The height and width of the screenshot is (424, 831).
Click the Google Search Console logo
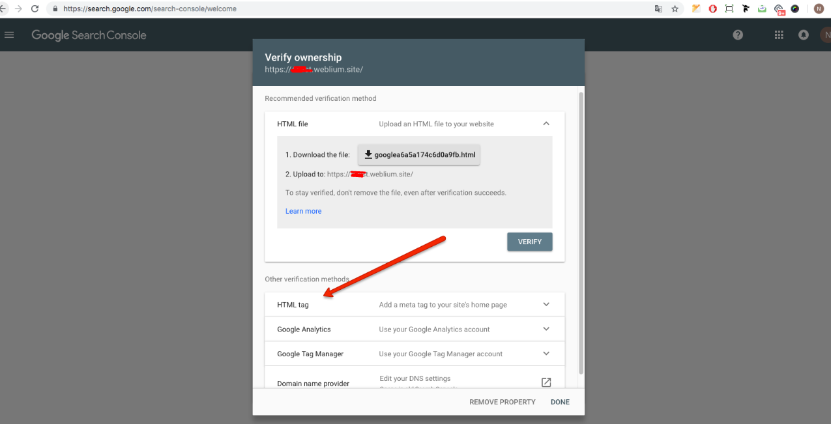tap(89, 35)
